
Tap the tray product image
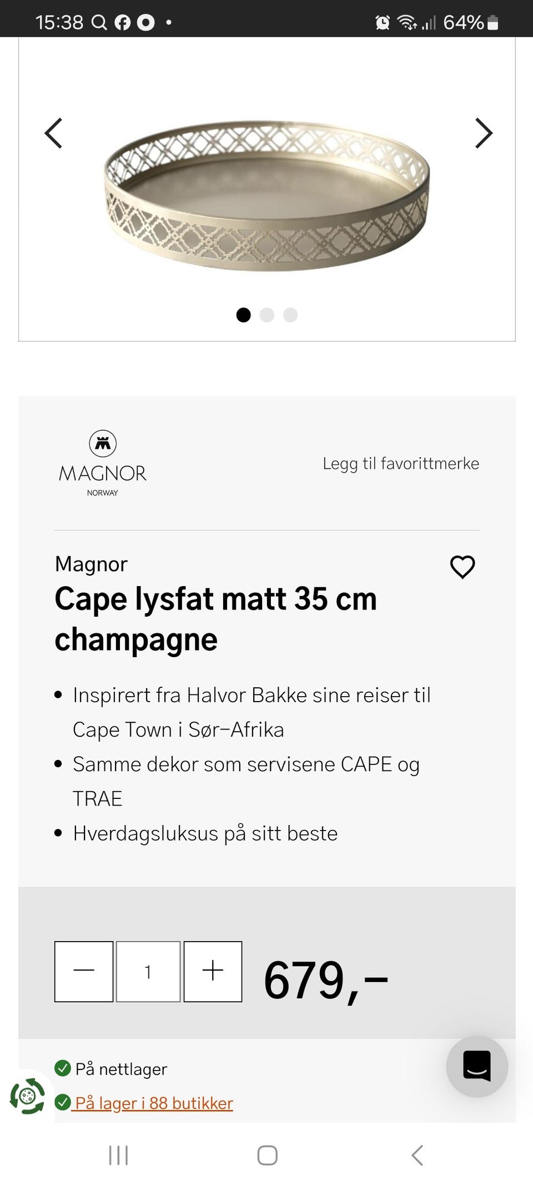267,194
